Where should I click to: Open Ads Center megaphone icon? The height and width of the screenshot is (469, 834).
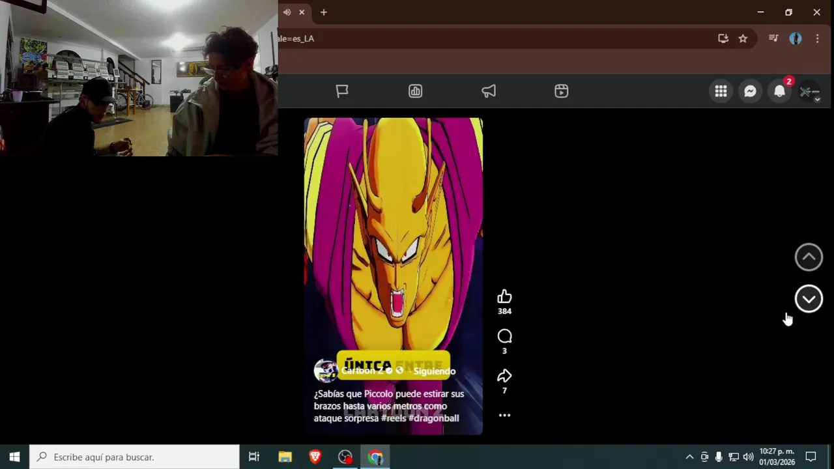point(489,91)
